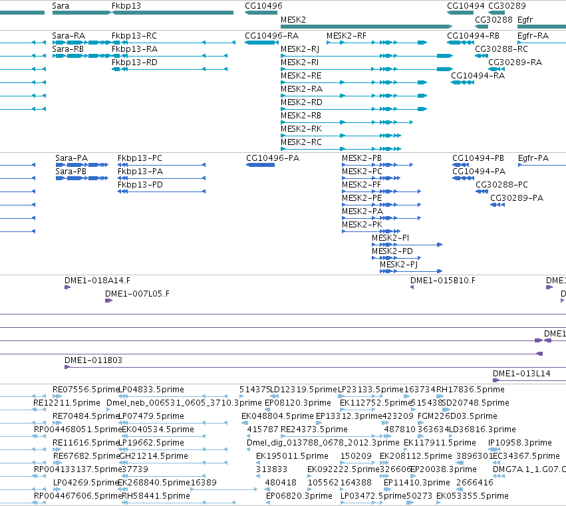Screen dimensions: 566x506
Task: Select protein CG10494-PB
Action: pos(478,158)
